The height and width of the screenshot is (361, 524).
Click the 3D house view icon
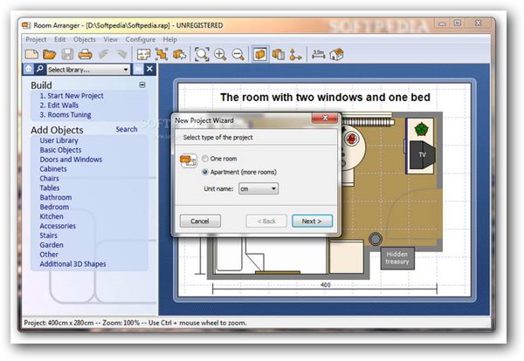tap(336, 54)
